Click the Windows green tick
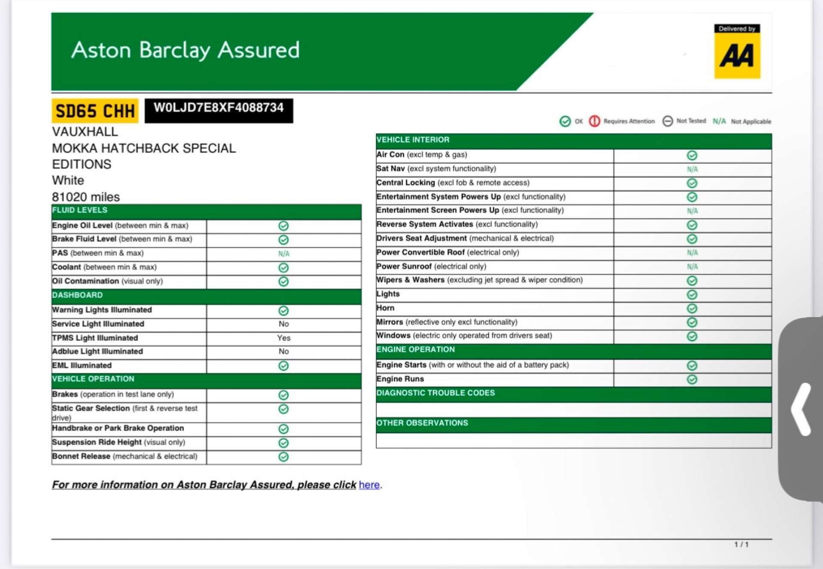Viewport: 823px width, 569px height. tap(692, 336)
